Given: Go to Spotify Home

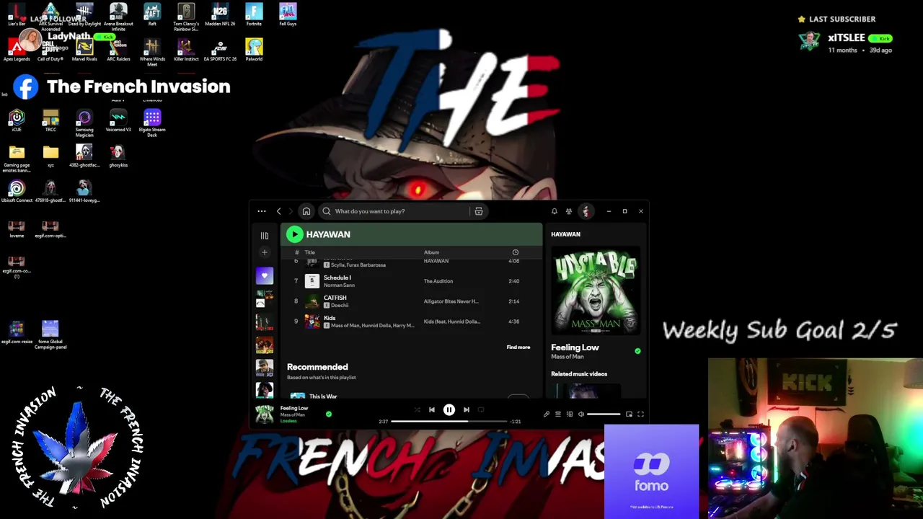Looking at the screenshot, I should (x=306, y=211).
